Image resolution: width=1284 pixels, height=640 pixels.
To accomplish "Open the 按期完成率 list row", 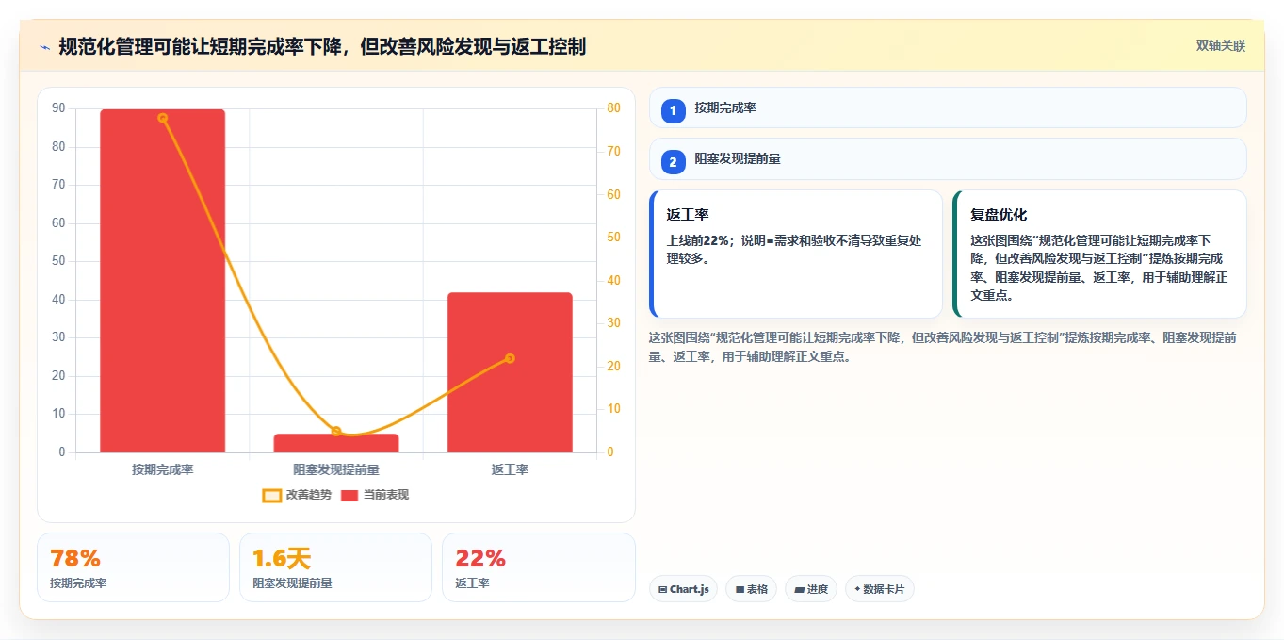I will [948, 107].
